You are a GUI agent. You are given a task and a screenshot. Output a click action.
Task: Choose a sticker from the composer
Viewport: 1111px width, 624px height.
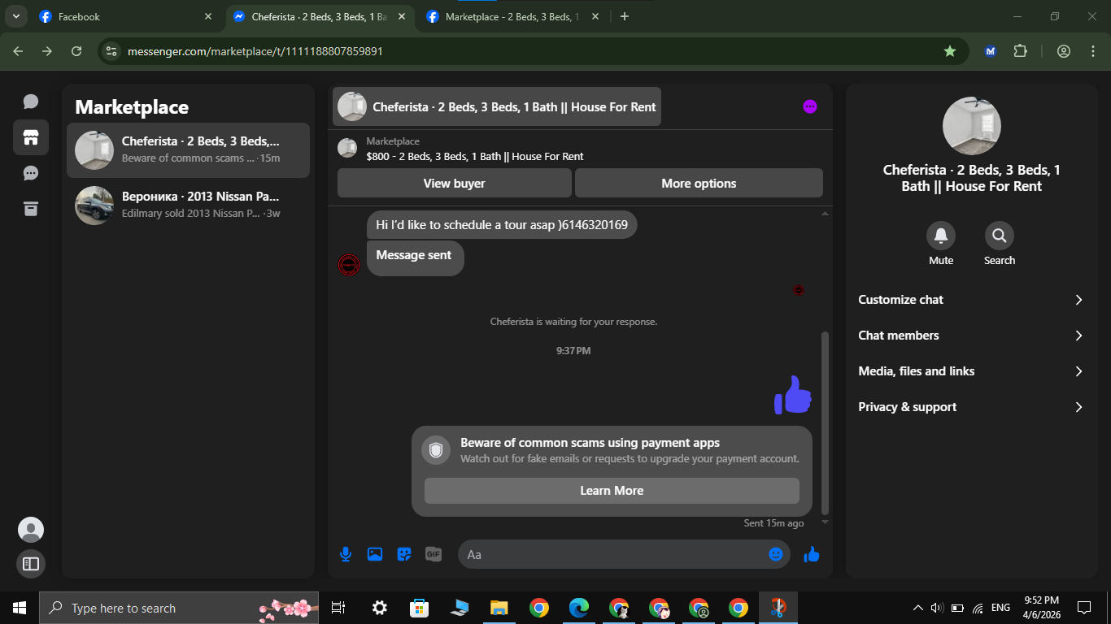point(404,554)
